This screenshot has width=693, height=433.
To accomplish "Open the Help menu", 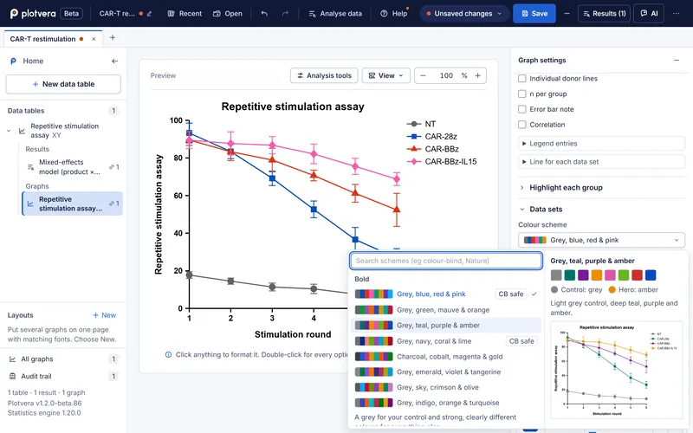I will pos(394,14).
